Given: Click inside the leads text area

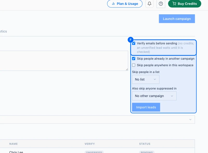Looking at the screenshot, I should click(x=64, y=61).
